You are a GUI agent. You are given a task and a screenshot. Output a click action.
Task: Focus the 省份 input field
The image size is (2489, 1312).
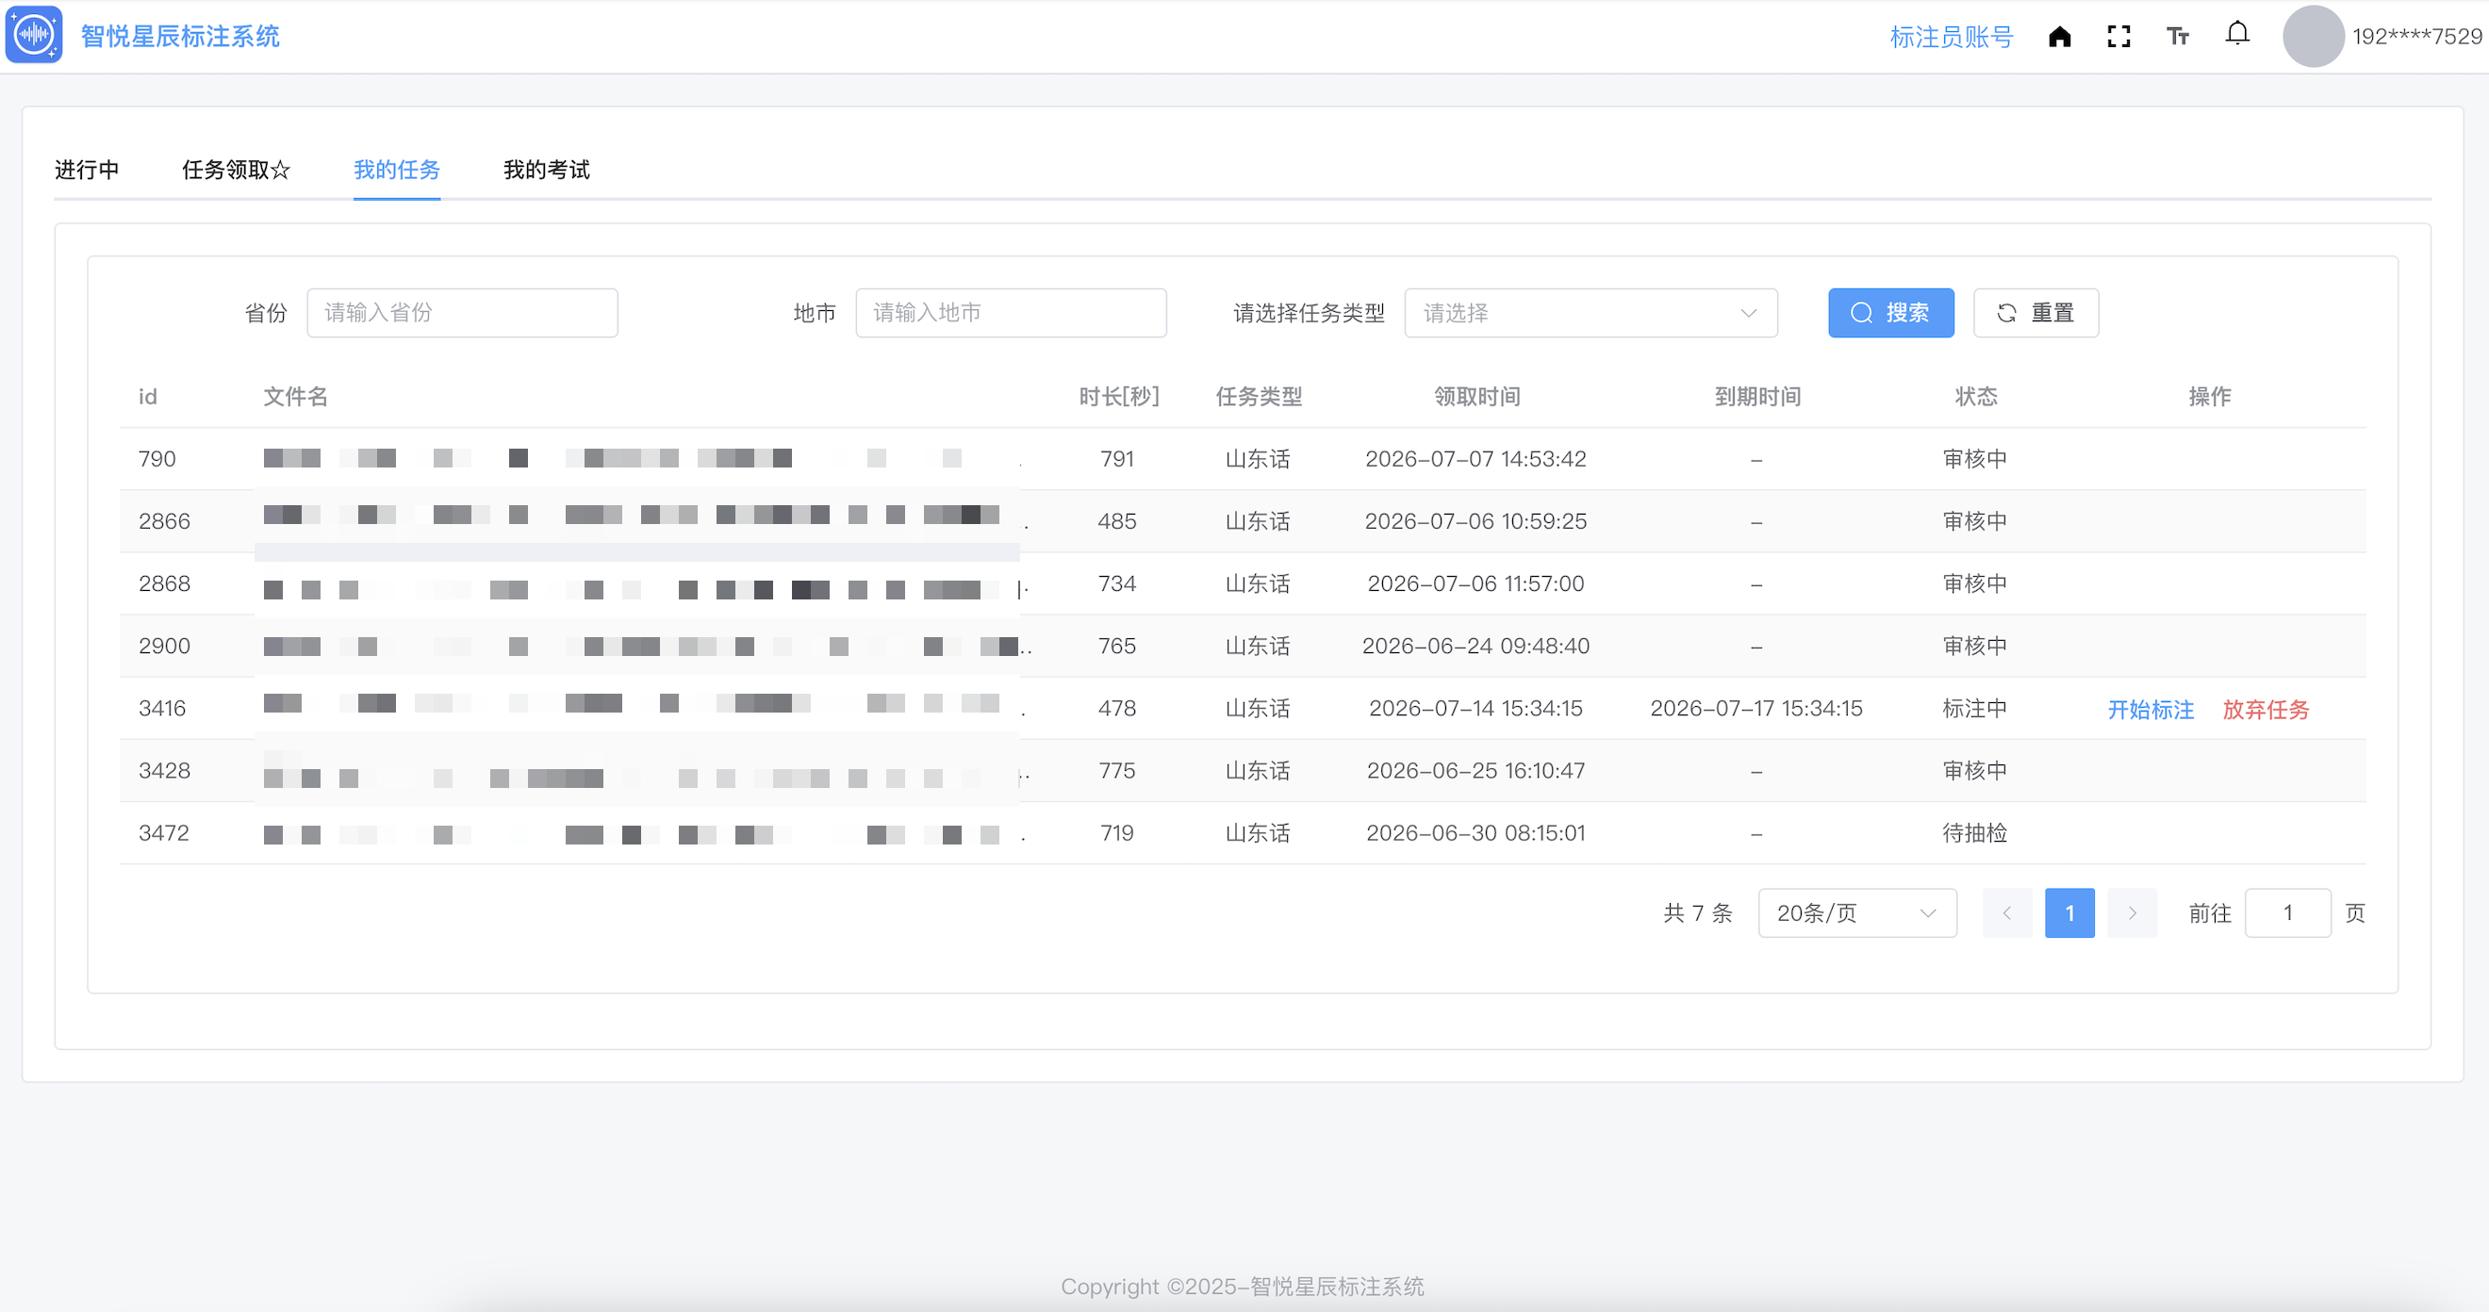(x=463, y=313)
